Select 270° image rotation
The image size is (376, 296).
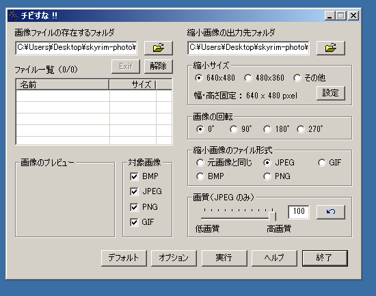pyautogui.click(x=310, y=129)
